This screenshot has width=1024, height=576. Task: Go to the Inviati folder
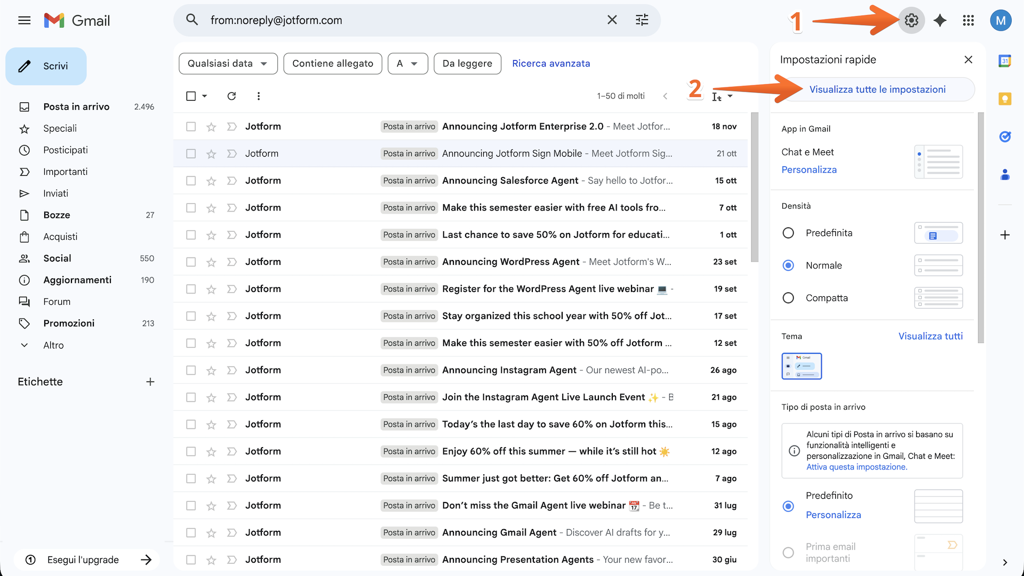click(x=55, y=193)
